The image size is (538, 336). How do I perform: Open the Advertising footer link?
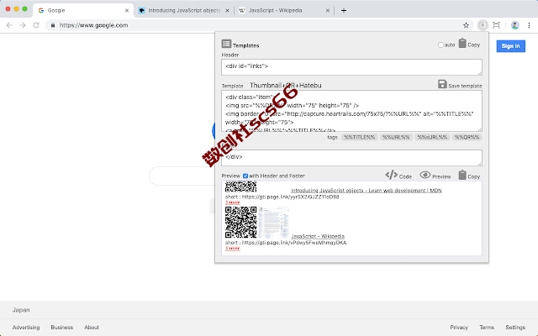(x=26, y=327)
